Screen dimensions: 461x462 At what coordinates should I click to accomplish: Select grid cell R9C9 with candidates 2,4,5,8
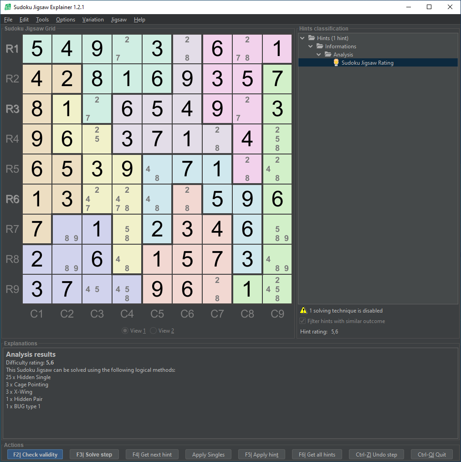(x=277, y=289)
